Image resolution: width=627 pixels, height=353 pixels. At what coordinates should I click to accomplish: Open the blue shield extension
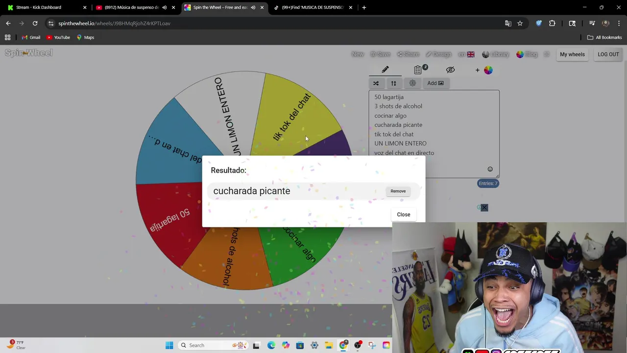coord(539,23)
